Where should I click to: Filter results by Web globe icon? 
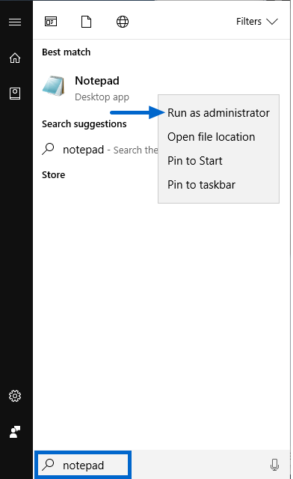click(123, 22)
